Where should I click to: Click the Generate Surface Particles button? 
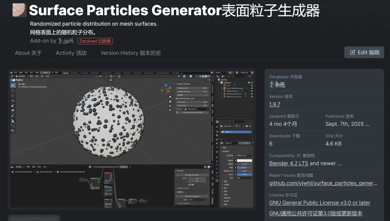(x=192, y=112)
